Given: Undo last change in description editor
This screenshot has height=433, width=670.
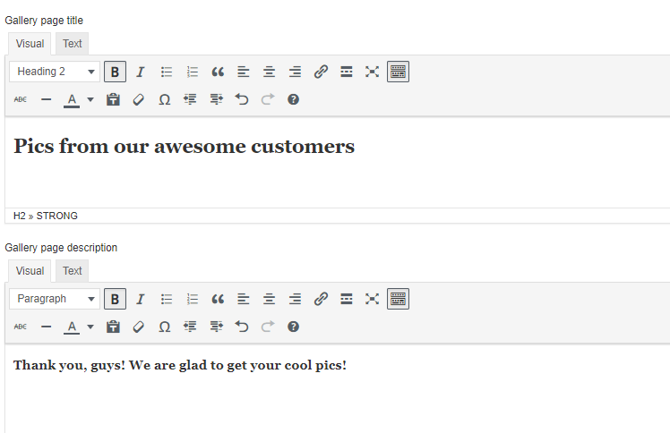Looking at the screenshot, I should pos(241,327).
